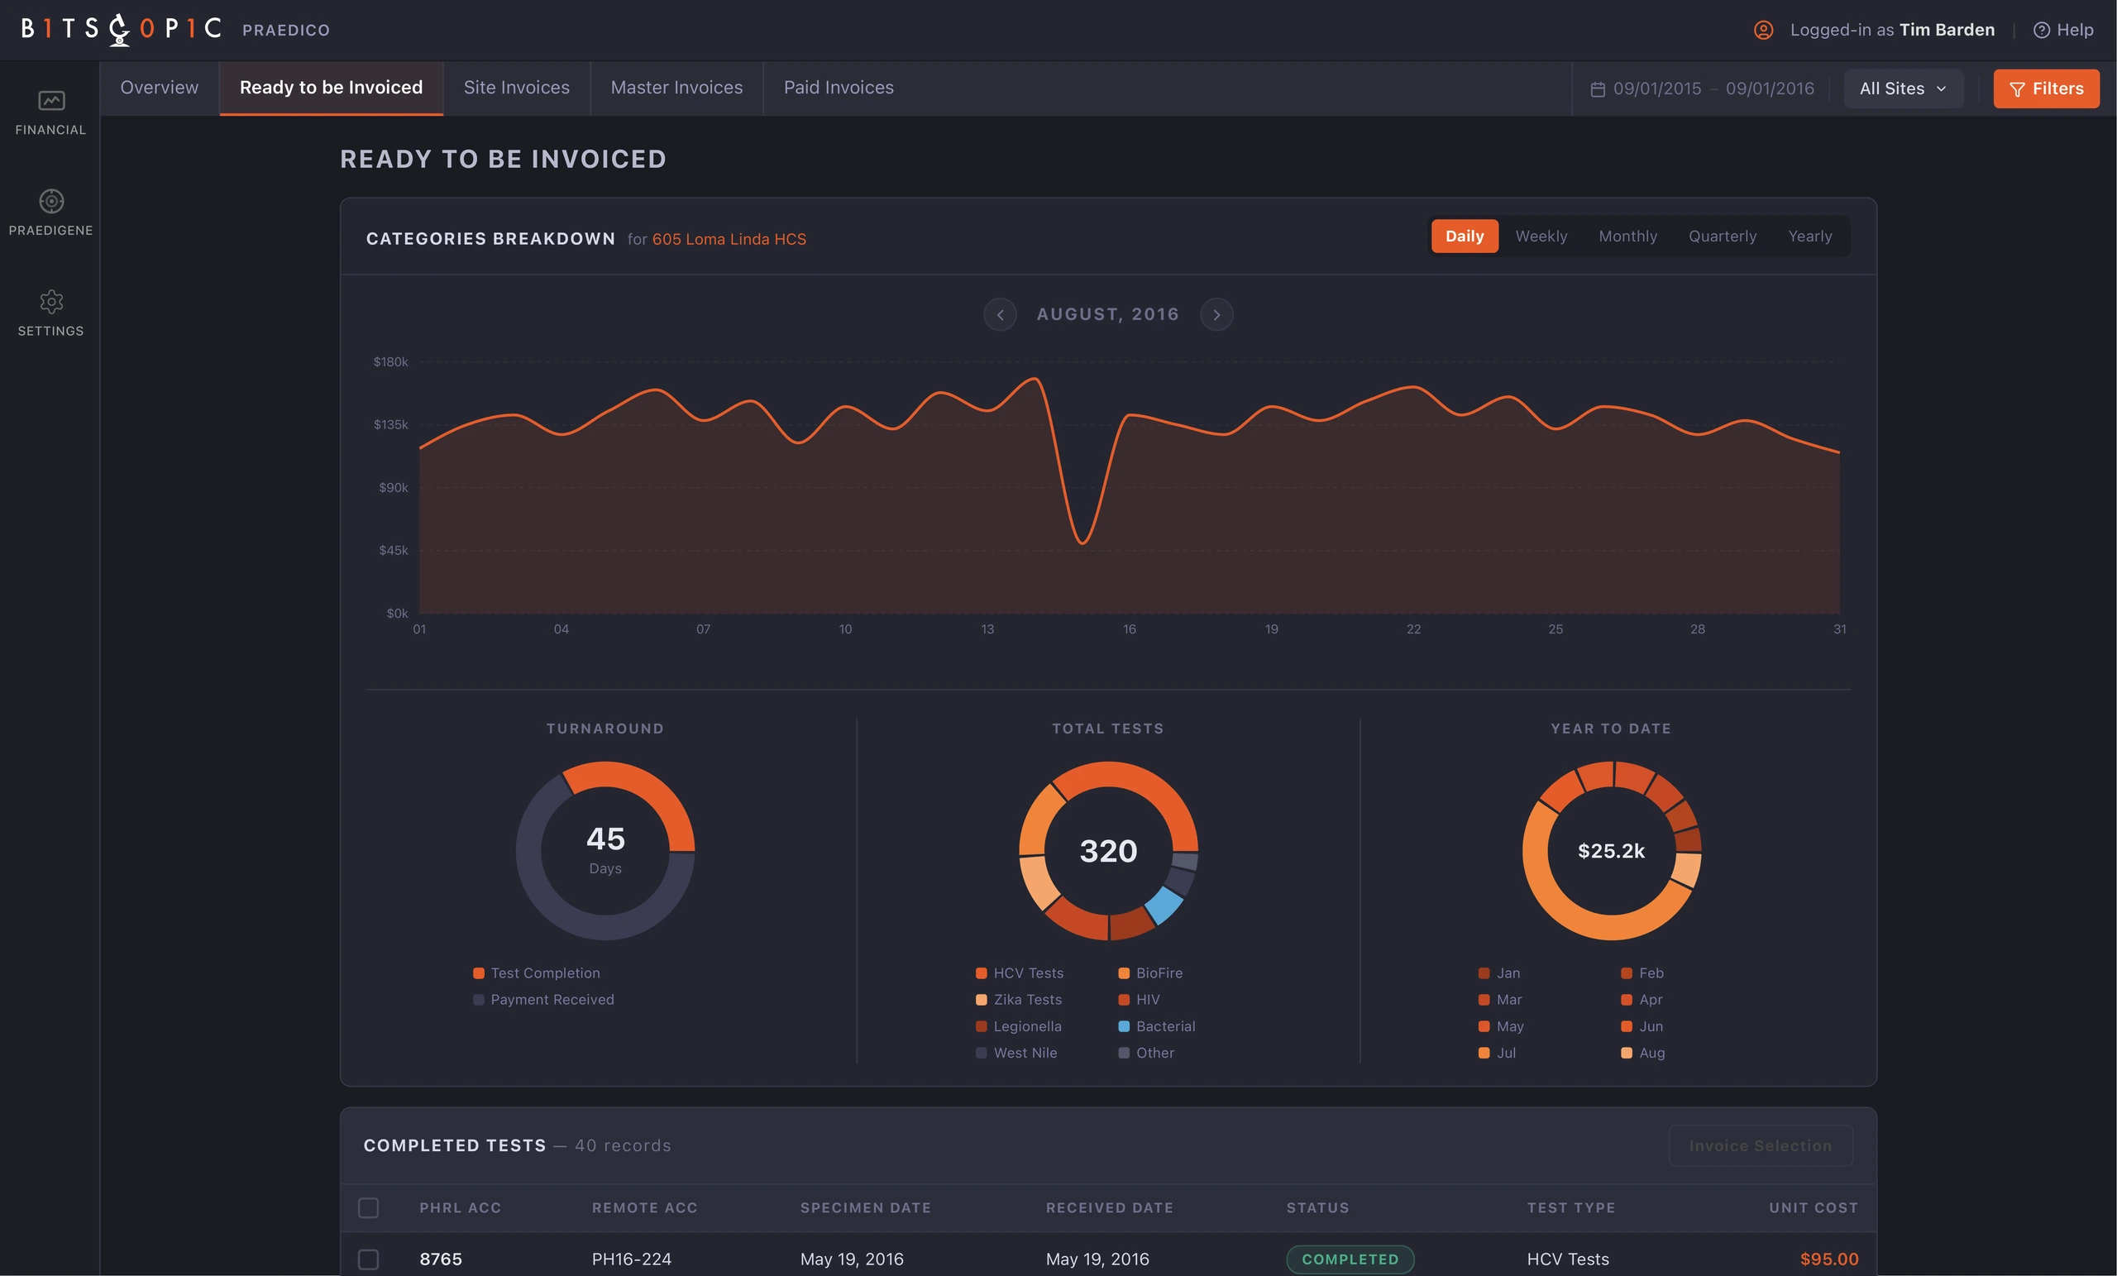This screenshot has width=2117, height=1276.
Task: Toggle the select-all checkbox in table header
Action: coord(369,1207)
